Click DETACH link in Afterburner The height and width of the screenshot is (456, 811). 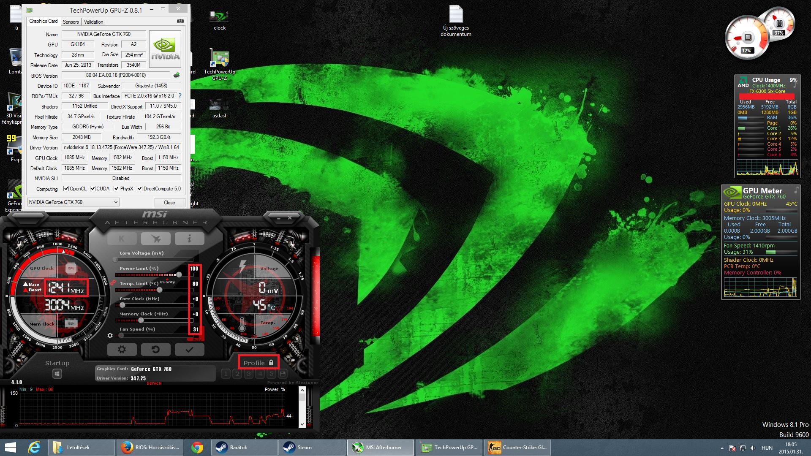(154, 383)
